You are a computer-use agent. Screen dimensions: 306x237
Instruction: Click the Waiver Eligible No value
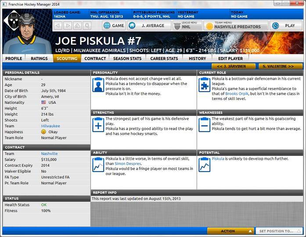pyautogui.click(x=43, y=171)
